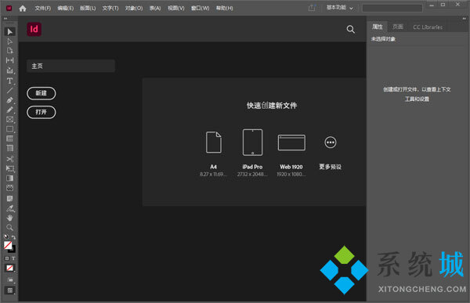The image size is (470, 303).
Task: Select the Note tool
Action: point(9,198)
